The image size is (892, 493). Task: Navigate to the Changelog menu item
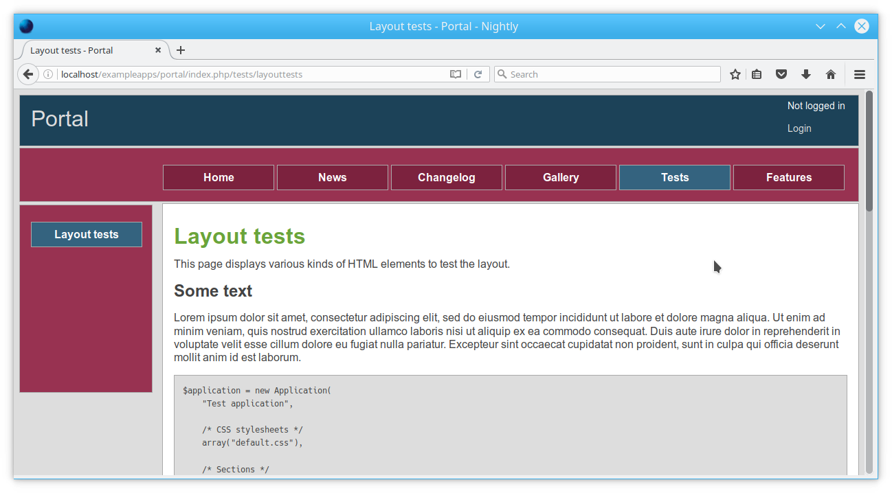coord(447,177)
